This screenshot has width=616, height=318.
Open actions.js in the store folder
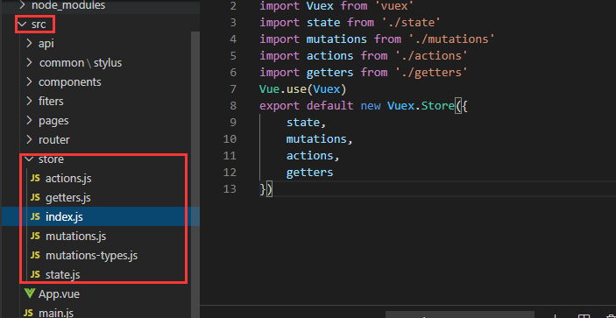[x=68, y=179]
